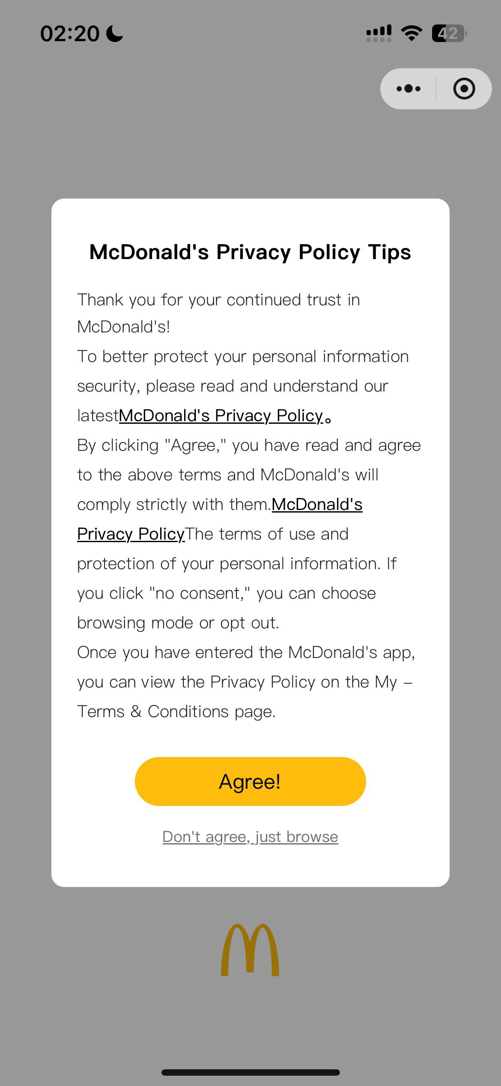Open McDonald's Privacy Policy link after "latest"
The width and height of the screenshot is (501, 1086).
coord(221,416)
